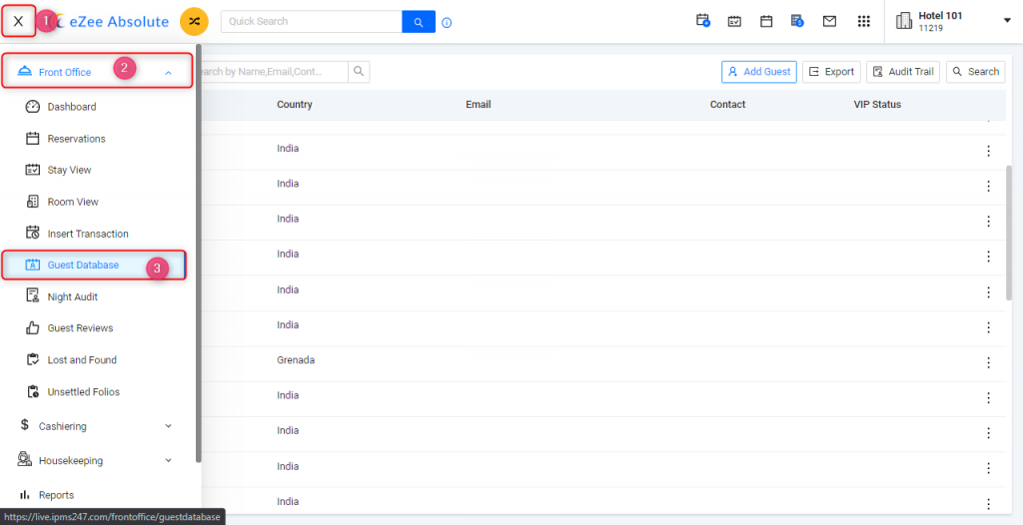
Task: Click the Insert Transaction calendar-clock icon
Action: (33, 233)
